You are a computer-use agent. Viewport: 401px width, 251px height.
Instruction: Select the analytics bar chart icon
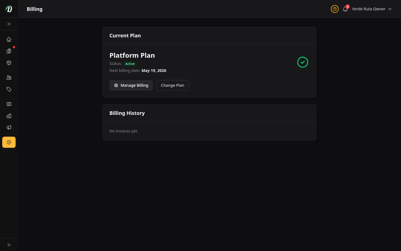pos(9,116)
